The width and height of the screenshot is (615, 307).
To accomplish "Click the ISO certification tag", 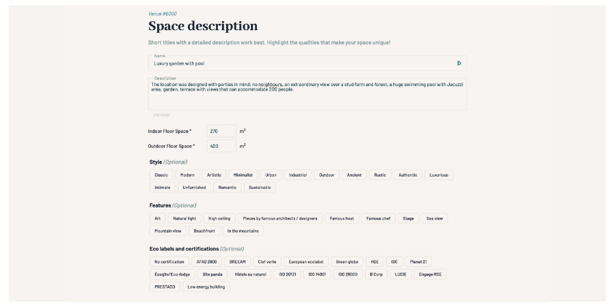I will point(394,262).
